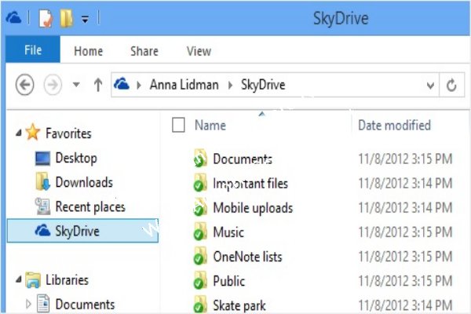Switch to the View ribbon tab
The height and width of the screenshot is (314, 471).
click(199, 51)
